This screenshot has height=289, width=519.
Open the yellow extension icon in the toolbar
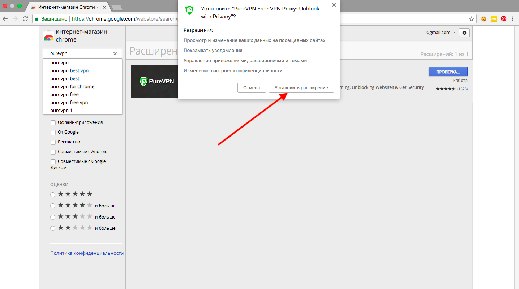pos(493,19)
